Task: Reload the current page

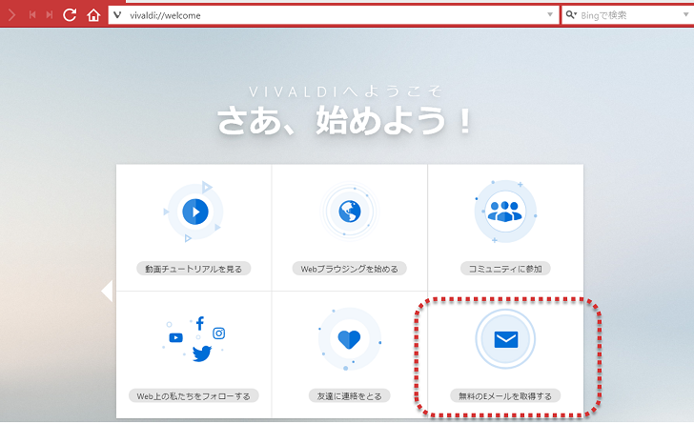Action: pyautogui.click(x=70, y=15)
